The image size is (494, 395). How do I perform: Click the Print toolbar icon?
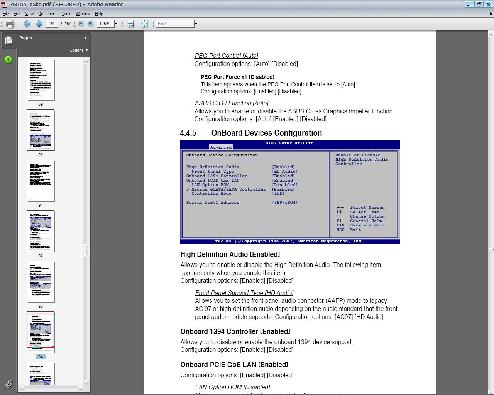(x=10, y=24)
